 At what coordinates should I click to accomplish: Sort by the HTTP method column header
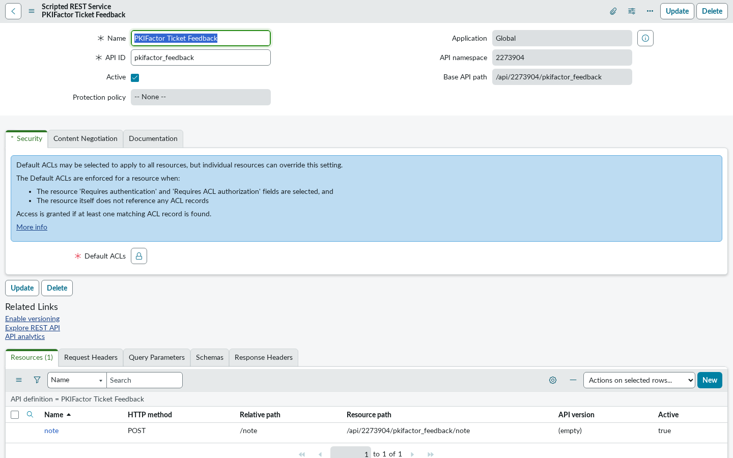[x=150, y=415]
